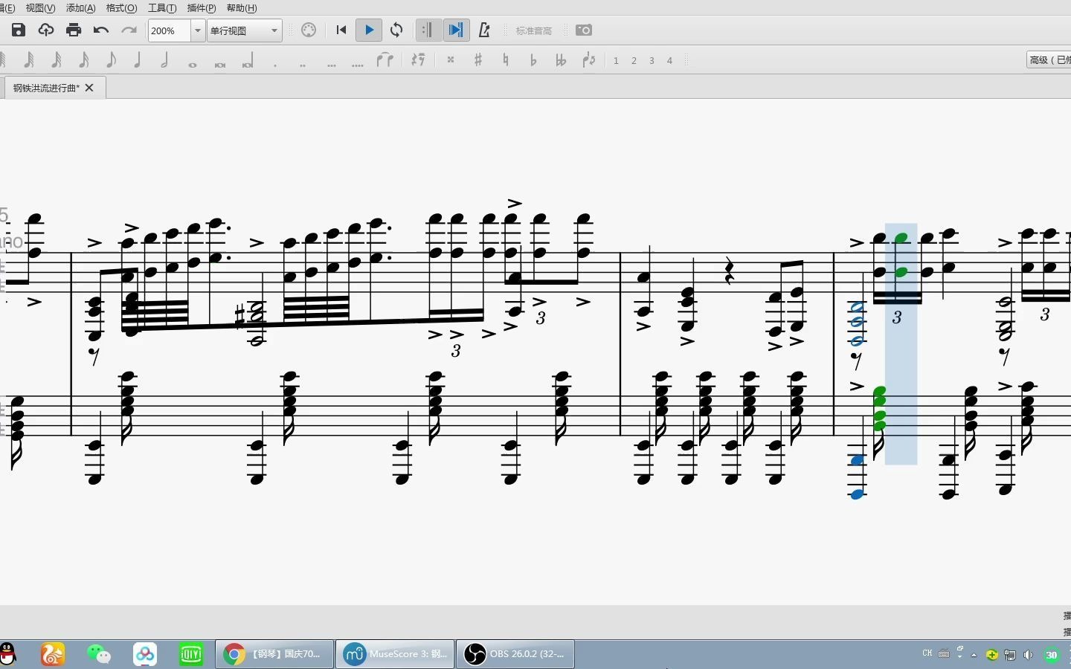
Task: Upload the score online with the cloud icon
Action: pos(46,30)
